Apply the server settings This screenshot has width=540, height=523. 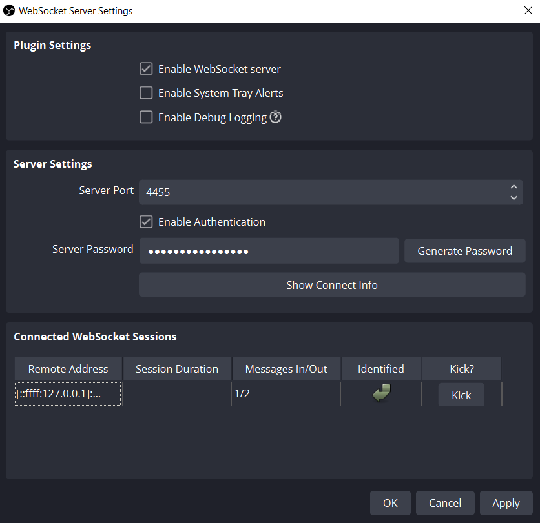point(506,503)
